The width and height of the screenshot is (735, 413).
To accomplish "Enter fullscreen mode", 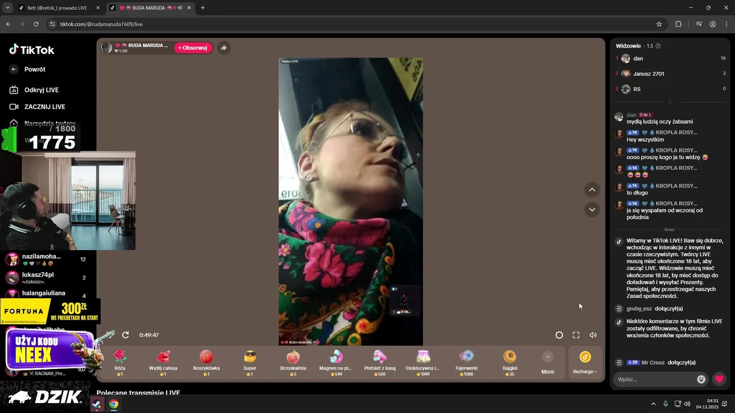I will pyautogui.click(x=576, y=335).
